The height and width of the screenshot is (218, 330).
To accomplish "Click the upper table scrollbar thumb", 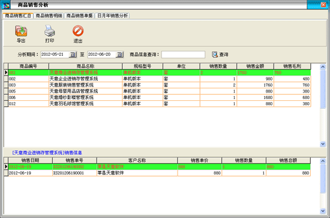I will pyautogui.click(x=323, y=89).
